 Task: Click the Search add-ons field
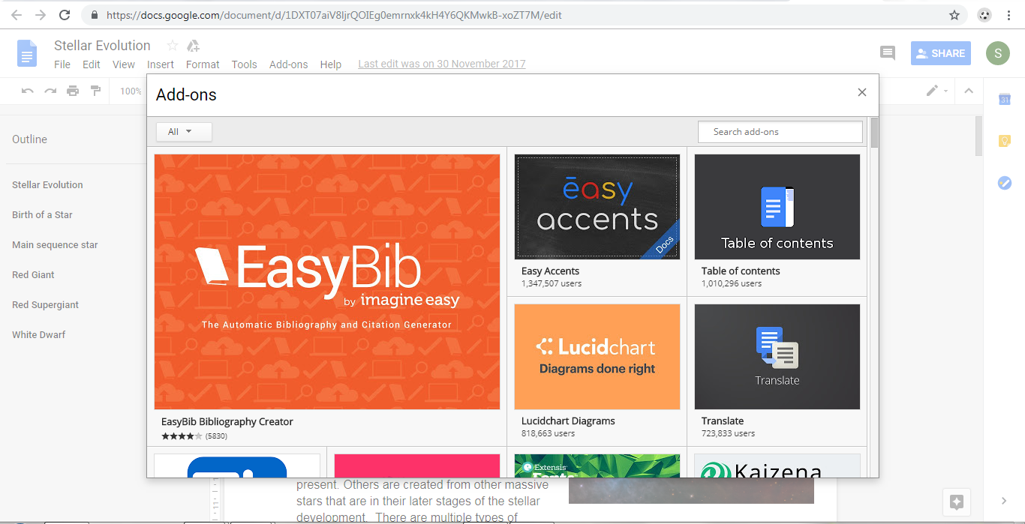click(780, 132)
